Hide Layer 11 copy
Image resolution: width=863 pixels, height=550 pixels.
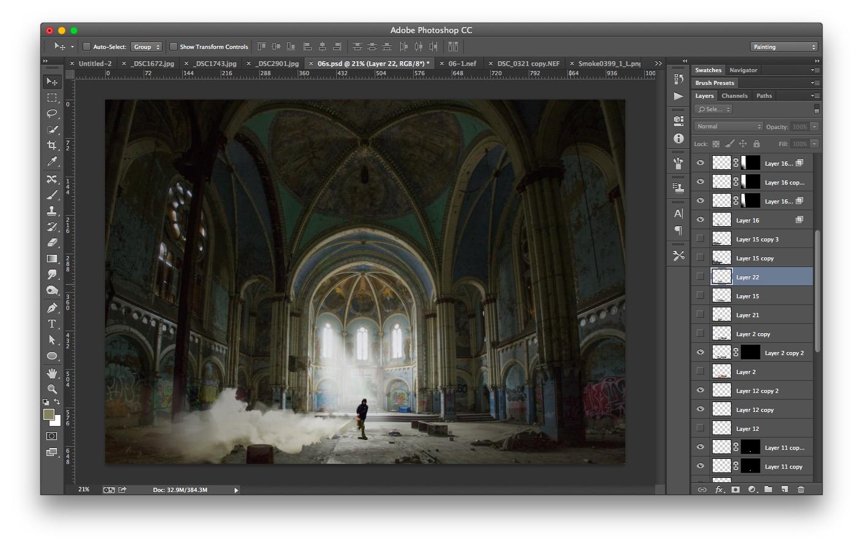pyautogui.click(x=700, y=466)
